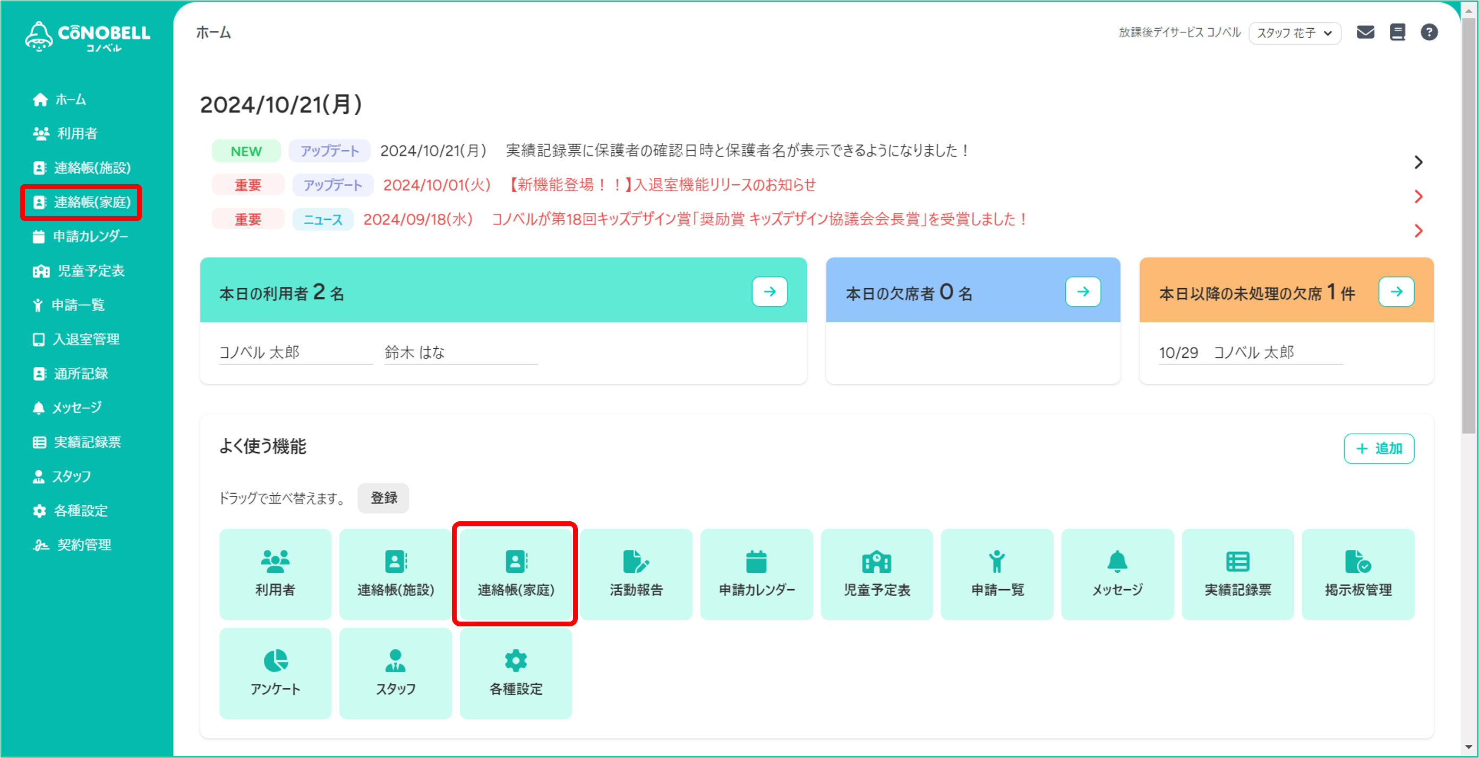Screen dimensions: 1479x758
Task: Click user name コノベル 太郎 in today's users
Action: click(260, 352)
